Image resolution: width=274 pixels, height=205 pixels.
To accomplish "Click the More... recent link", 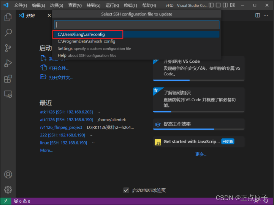I will pos(46,150).
